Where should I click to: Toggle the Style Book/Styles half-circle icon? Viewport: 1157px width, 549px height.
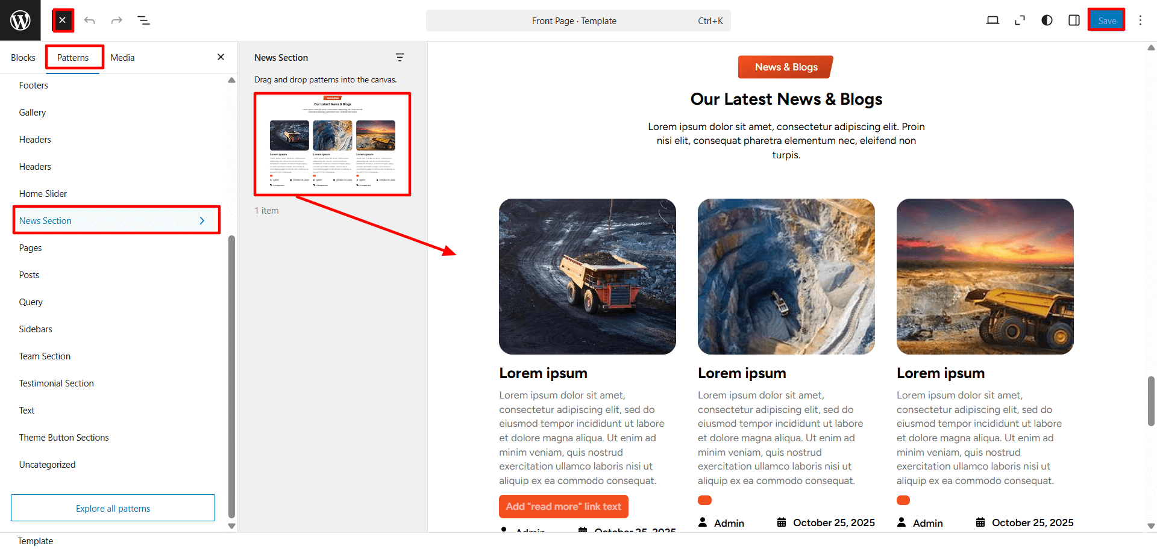1047,20
